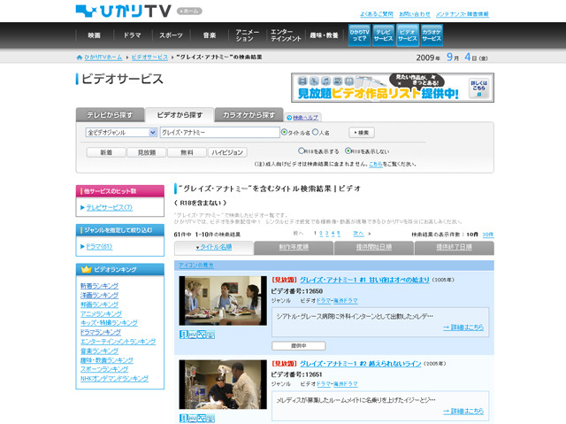This screenshot has height=424, width=566.
Task: Click the home icon in breadcrumb
Action: coord(80,58)
